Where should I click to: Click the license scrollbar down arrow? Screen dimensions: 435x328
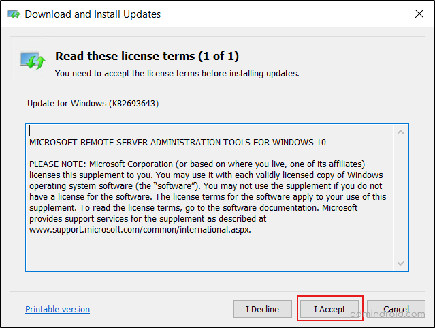(401, 263)
